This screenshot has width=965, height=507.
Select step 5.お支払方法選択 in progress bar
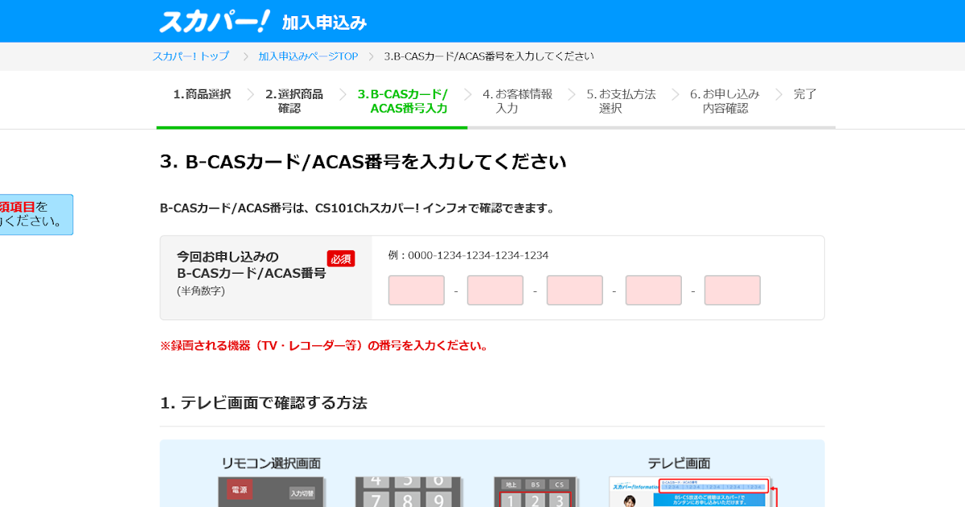pyautogui.click(x=621, y=101)
